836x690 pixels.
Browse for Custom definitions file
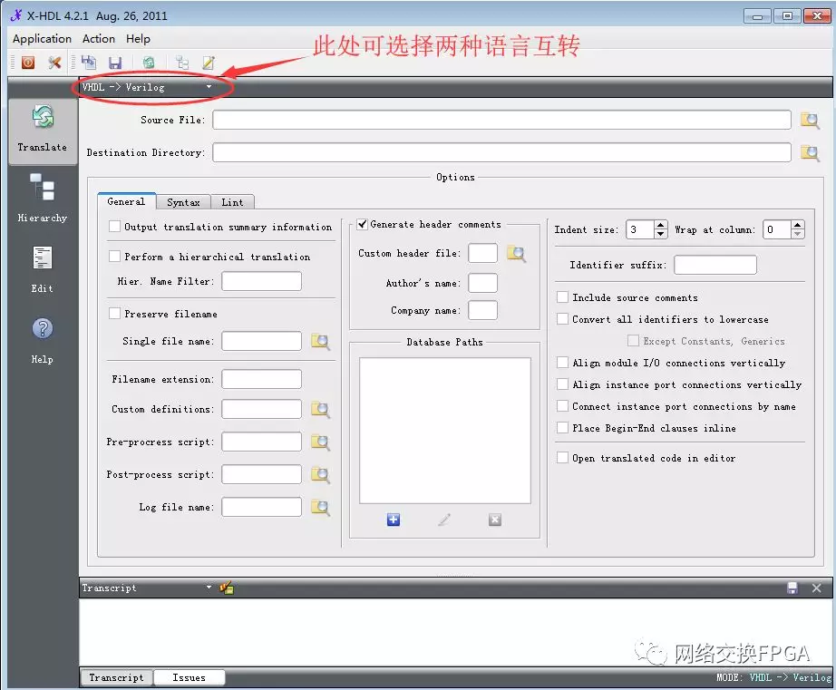pos(320,410)
